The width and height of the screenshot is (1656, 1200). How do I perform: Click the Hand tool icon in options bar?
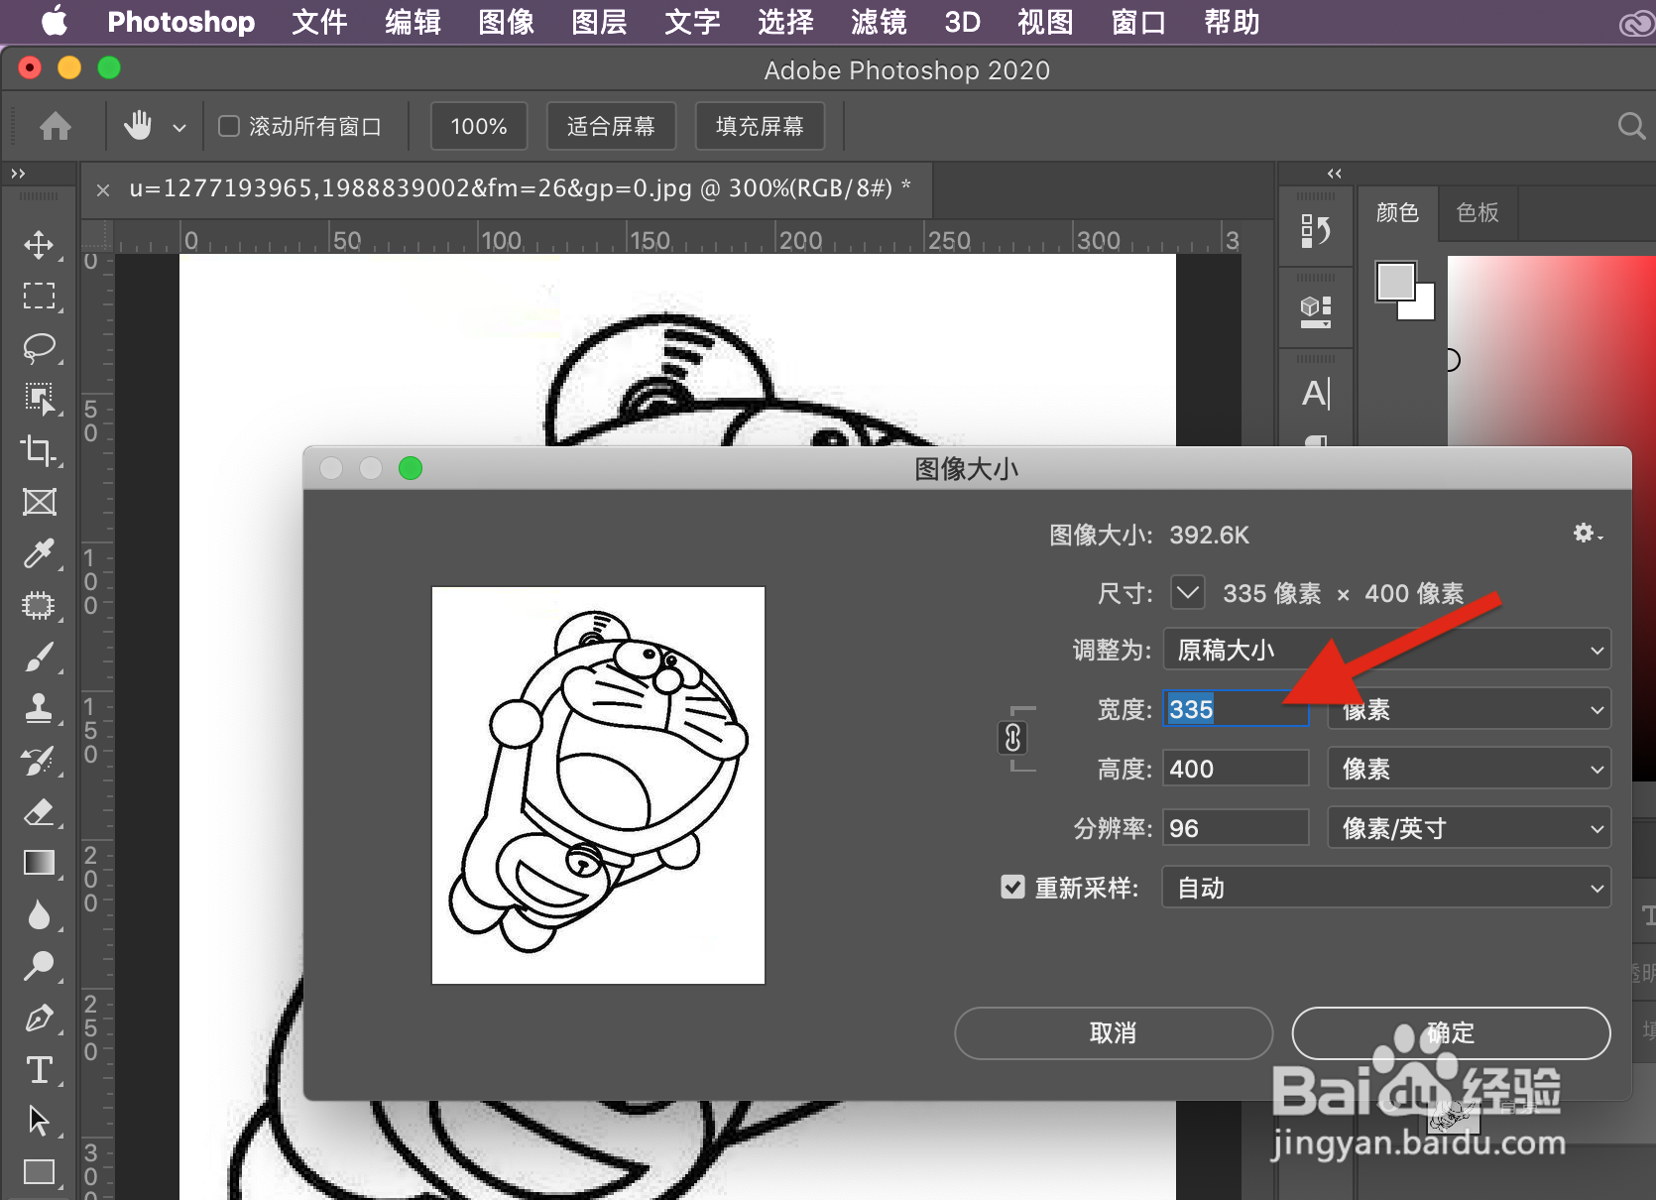click(x=138, y=126)
